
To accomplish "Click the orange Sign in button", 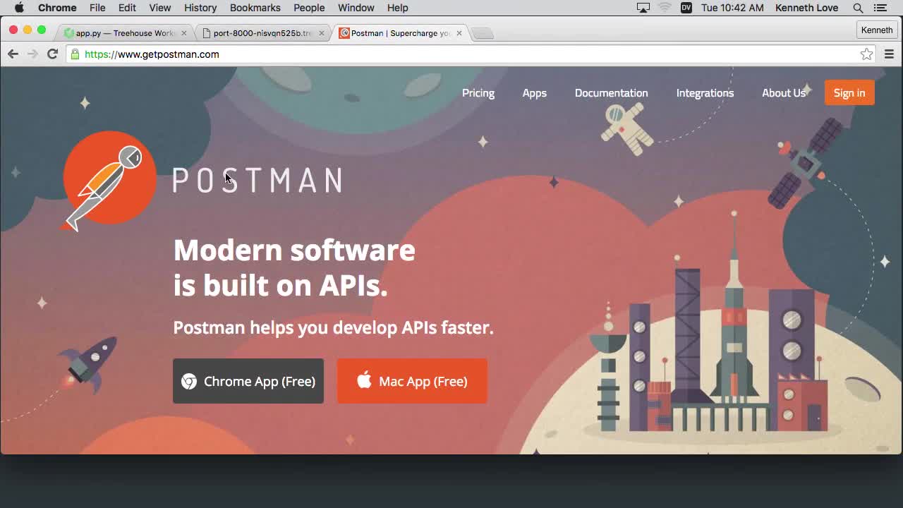I will tap(849, 93).
